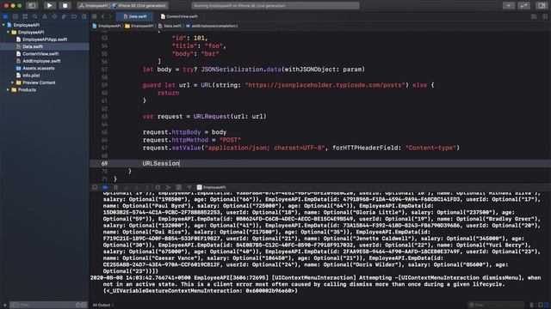Screen dimensions: 551x309
Task: Open the All Output console dropdown
Action: 102,306
